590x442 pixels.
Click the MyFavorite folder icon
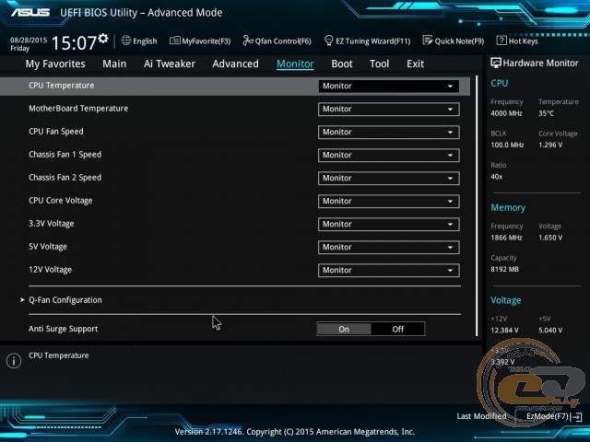point(174,41)
